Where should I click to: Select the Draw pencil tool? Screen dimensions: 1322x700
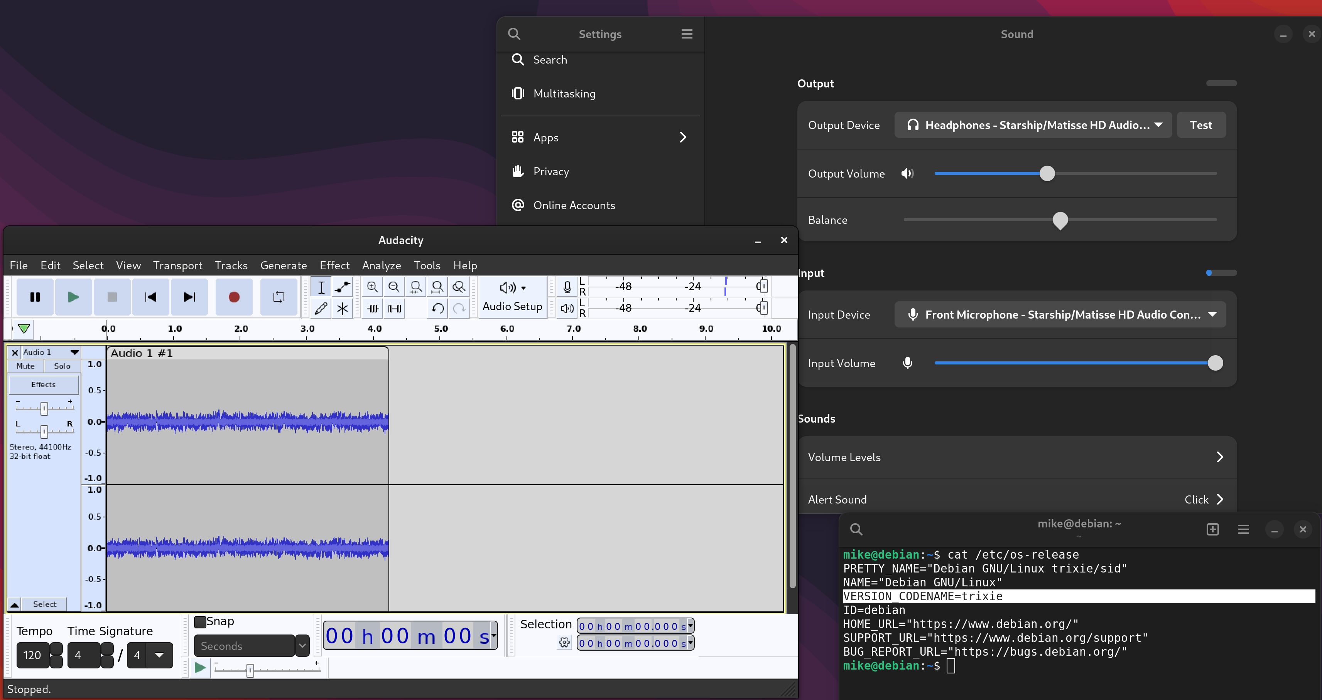click(x=321, y=309)
